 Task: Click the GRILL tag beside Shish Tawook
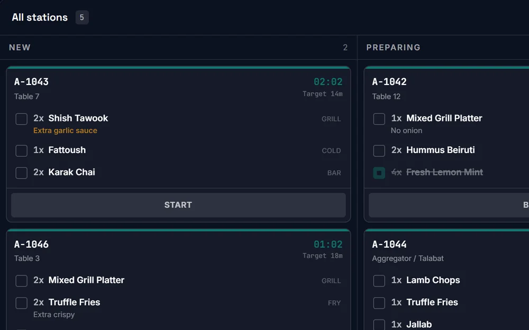(331, 119)
